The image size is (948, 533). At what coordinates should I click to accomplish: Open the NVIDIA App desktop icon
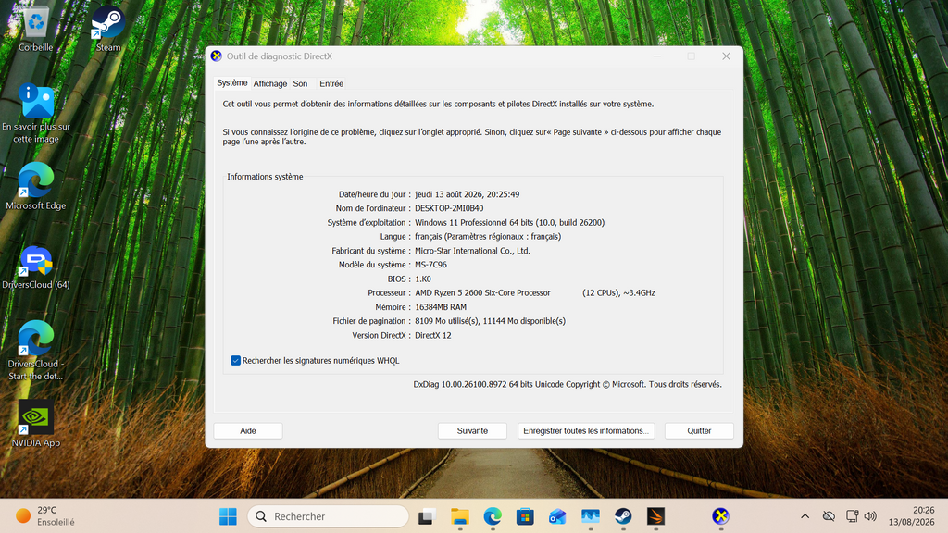coord(36,424)
